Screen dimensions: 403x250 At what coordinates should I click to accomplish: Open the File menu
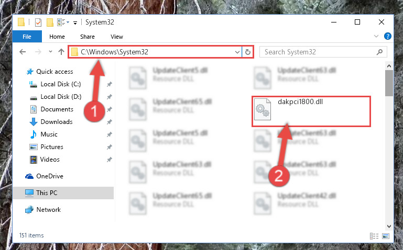pyautogui.click(x=27, y=37)
